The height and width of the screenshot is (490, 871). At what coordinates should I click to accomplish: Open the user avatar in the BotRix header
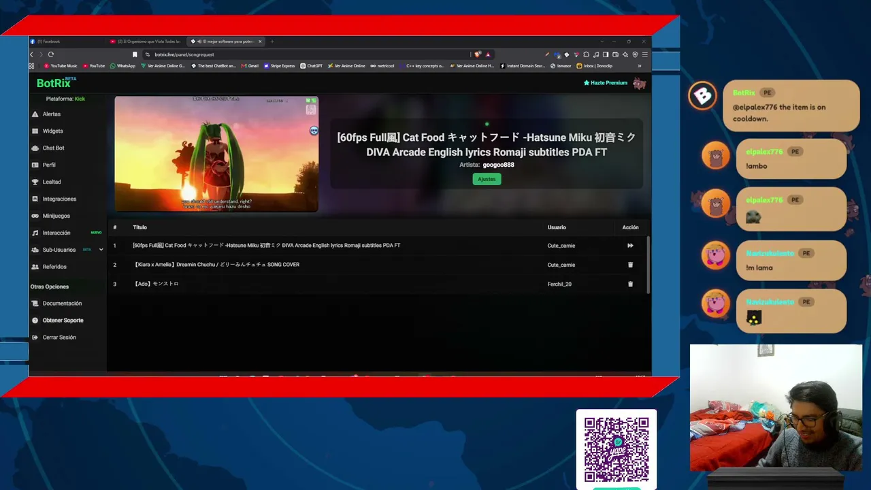click(639, 83)
